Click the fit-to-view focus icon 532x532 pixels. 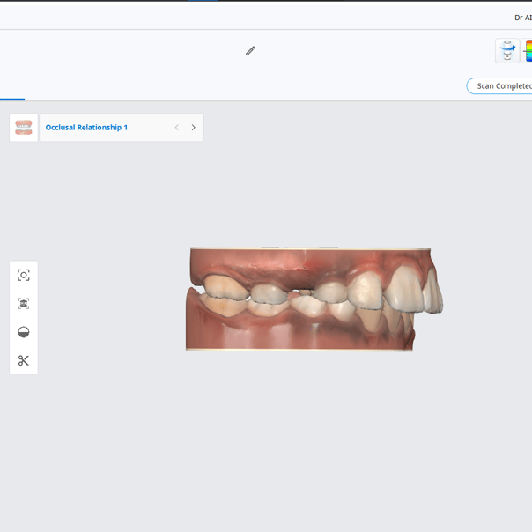coord(24,275)
